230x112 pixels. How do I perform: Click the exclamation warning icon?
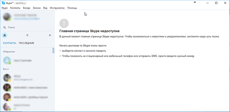point(64,23)
